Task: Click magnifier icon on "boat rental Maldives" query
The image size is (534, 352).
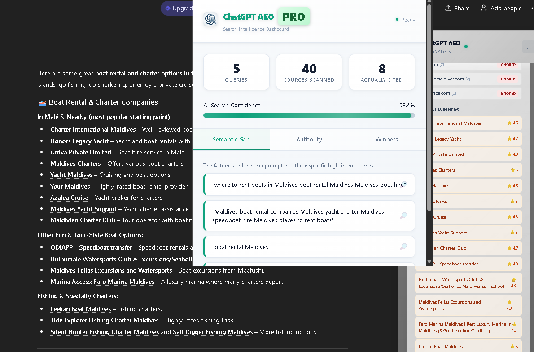Action: 403,246
